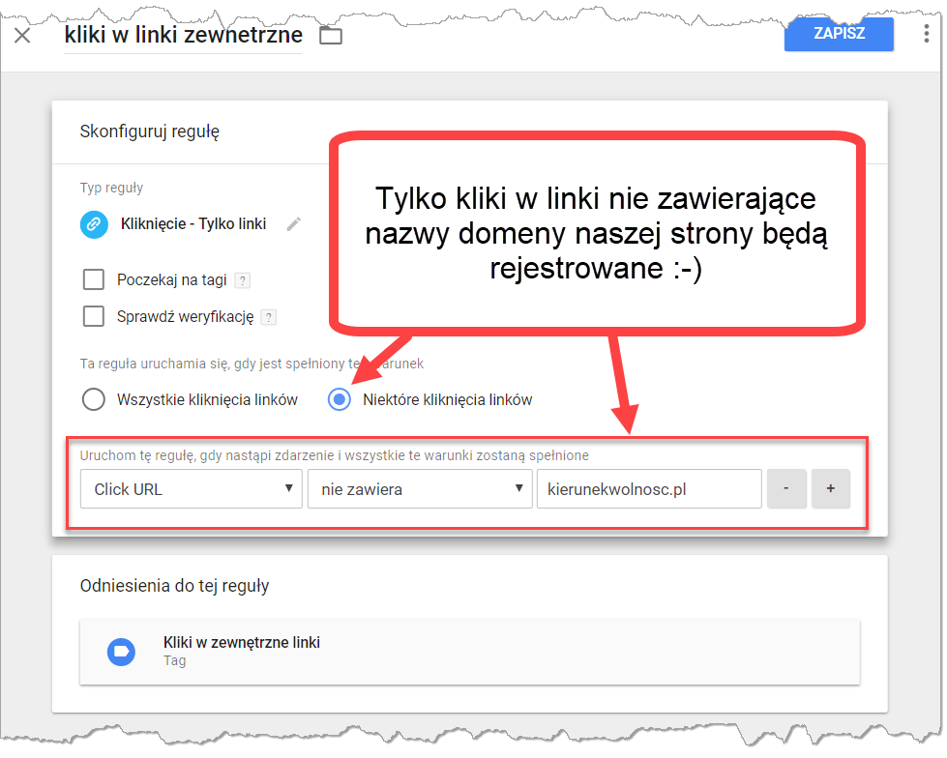947x758 pixels.
Task: Open help icon next to Sprawdź weryfikację
Action: click(x=268, y=316)
